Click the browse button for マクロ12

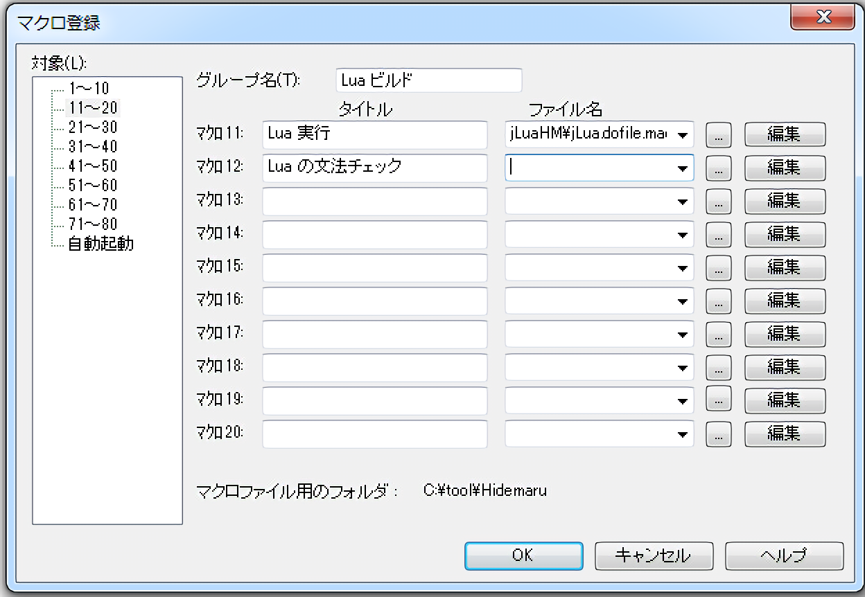[x=718, y=168]
